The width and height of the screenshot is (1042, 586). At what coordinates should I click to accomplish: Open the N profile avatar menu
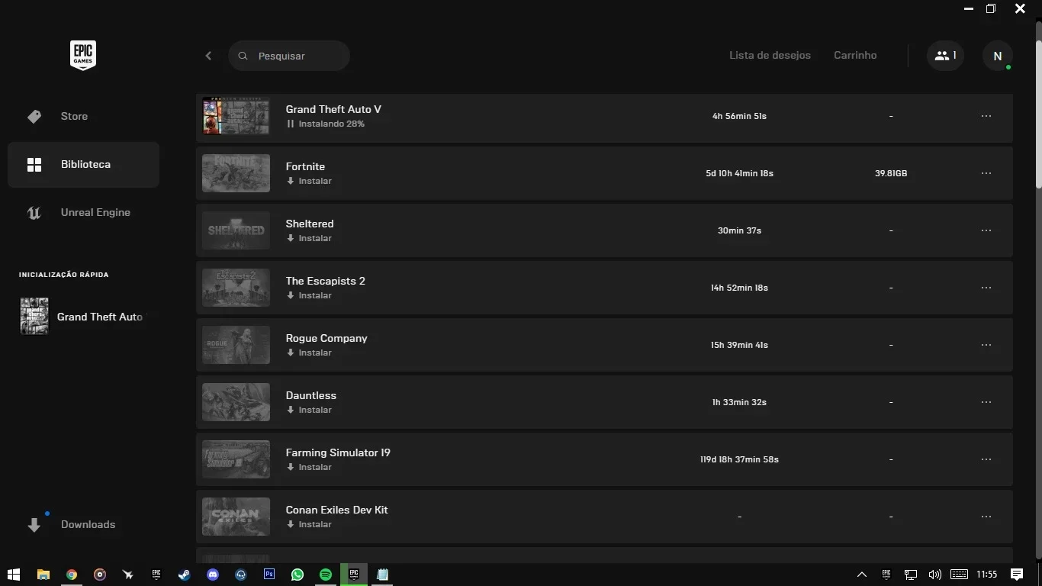[997, 56]
